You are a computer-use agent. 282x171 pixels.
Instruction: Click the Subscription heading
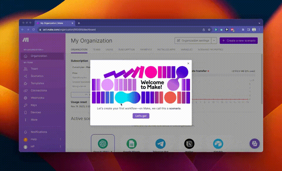(x=79, y=61)
